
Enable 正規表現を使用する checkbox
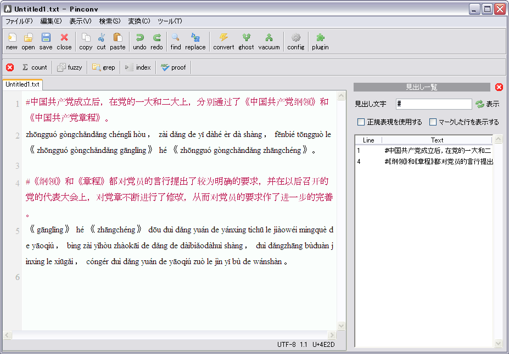click(361, 122)
